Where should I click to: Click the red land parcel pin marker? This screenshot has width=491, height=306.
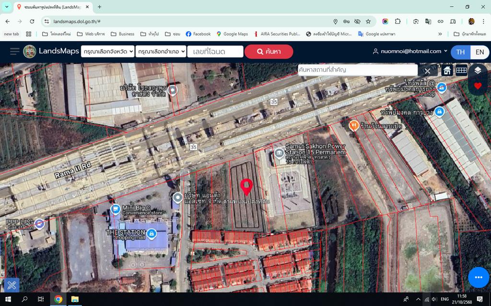[x=246, y=186]
